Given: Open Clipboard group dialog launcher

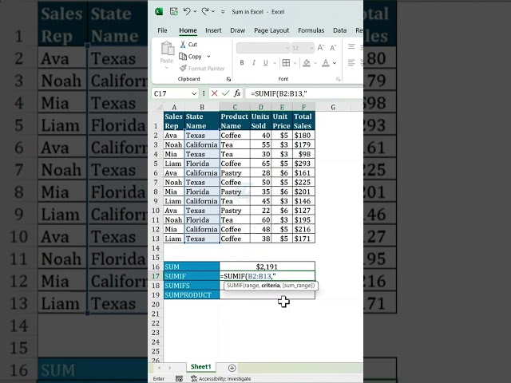Looking at the screenshot, I should (228, 79).
